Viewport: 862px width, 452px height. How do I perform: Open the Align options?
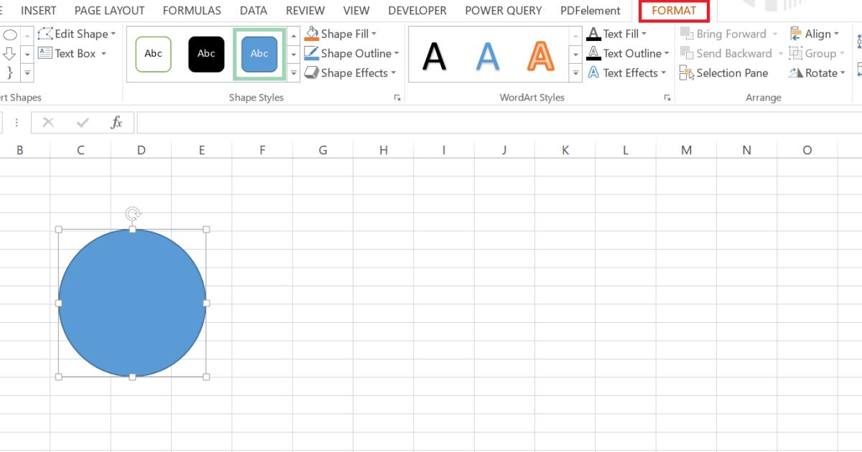(817, 33)
